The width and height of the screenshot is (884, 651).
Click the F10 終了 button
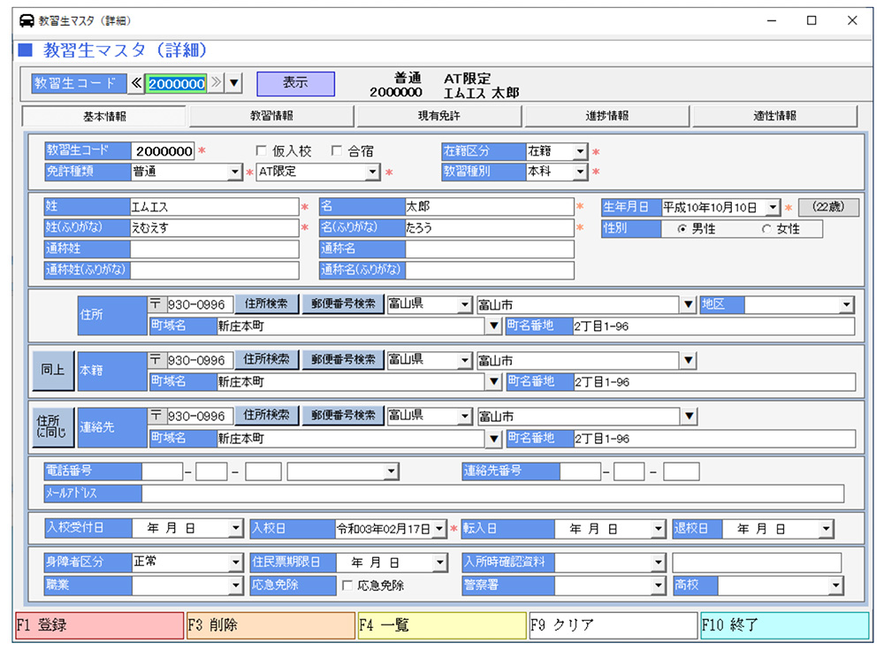tap(785, 625)
